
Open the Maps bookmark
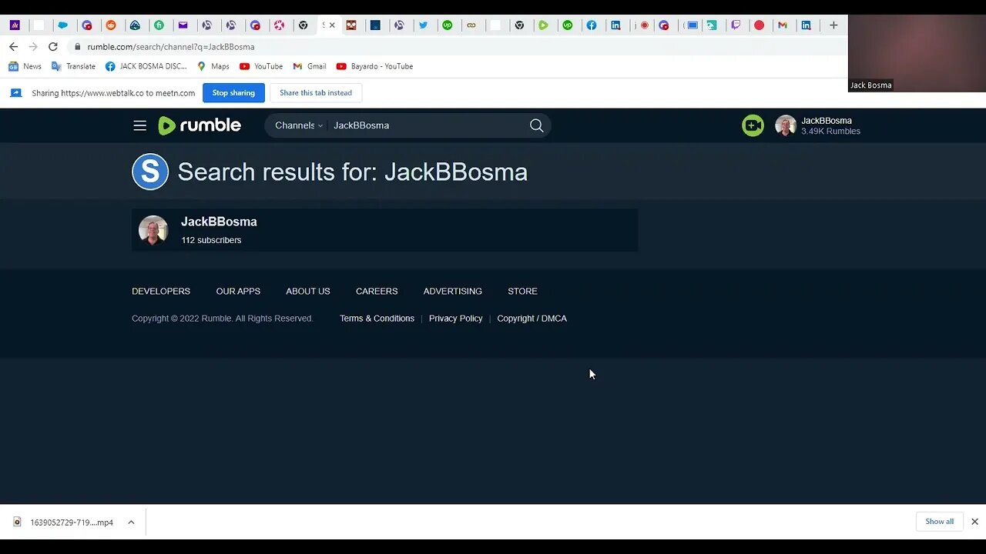pos(213,66)
